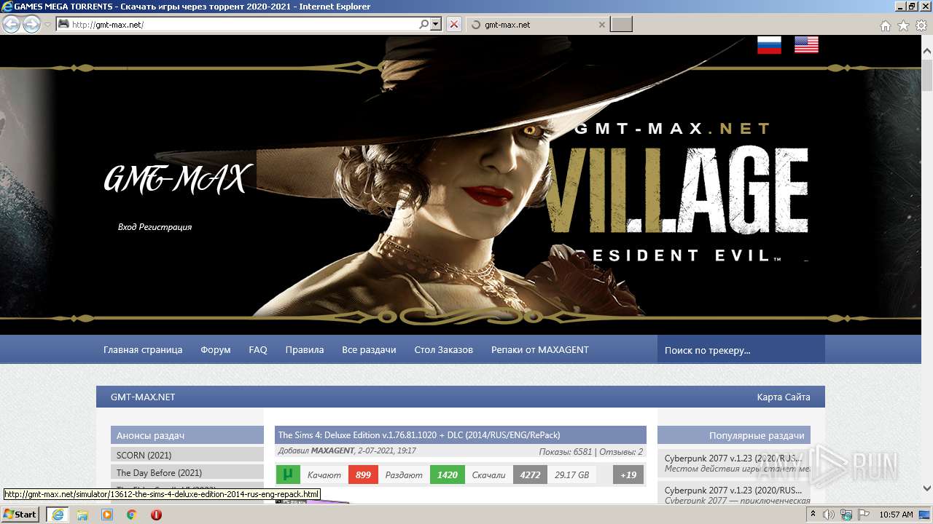Open the IE Tools gear icon
This screenshot has width=933, height=524.
[921, 25]
